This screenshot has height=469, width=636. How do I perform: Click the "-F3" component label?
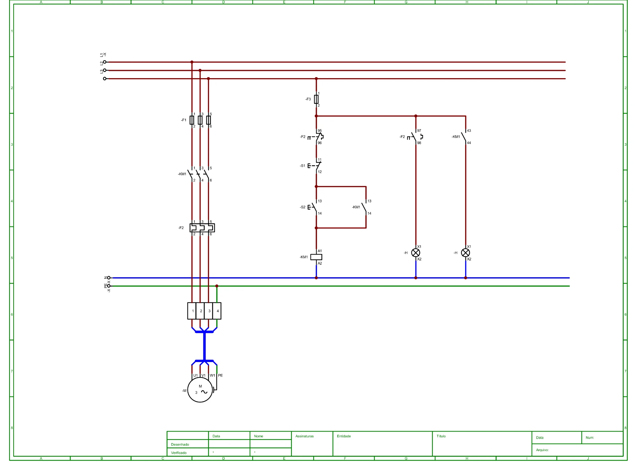[308, 99]
